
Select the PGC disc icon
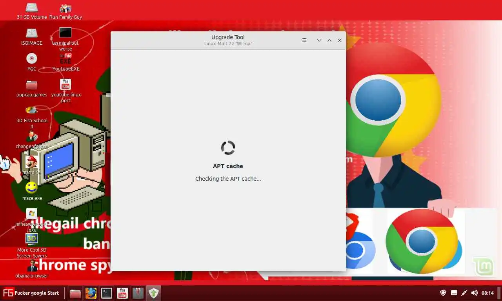(32, 62)
